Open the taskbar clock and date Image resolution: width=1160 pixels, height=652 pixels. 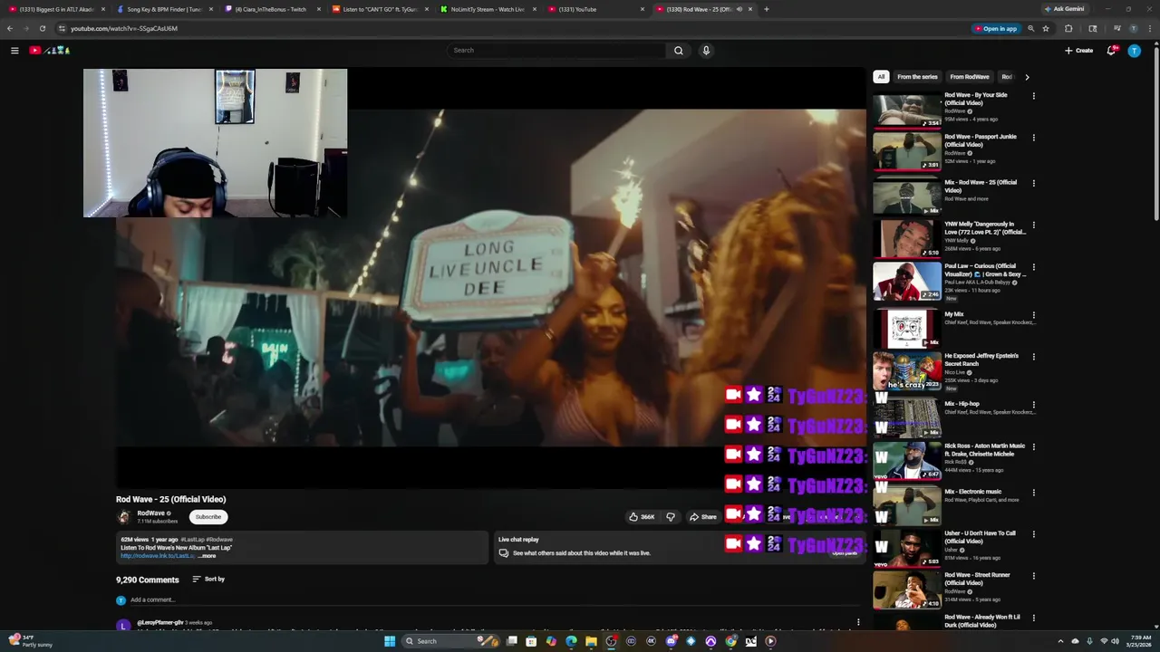(x=1138, y=641)
